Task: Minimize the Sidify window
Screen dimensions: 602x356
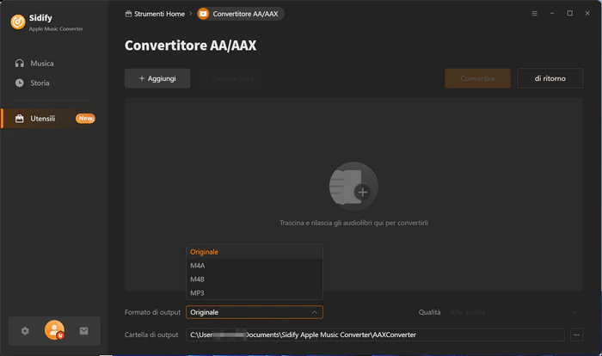Action: (x=552, y=14)
